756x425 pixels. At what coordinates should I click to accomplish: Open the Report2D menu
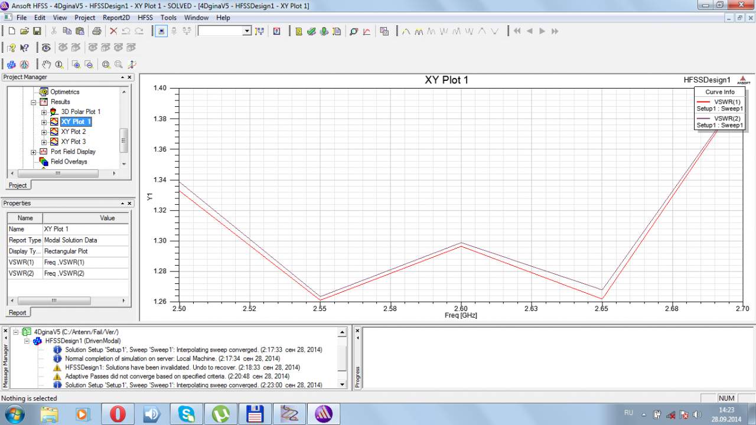(x=116, y=18)
